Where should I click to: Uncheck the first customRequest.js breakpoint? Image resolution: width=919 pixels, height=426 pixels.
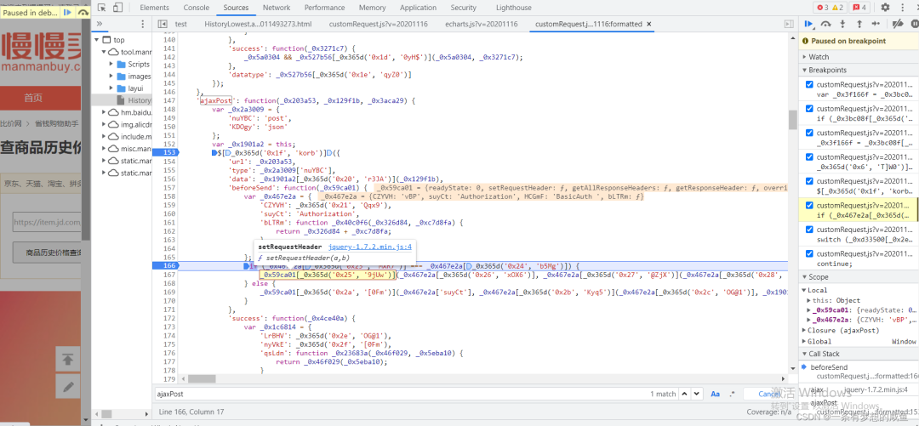click(x=809, y=85)
